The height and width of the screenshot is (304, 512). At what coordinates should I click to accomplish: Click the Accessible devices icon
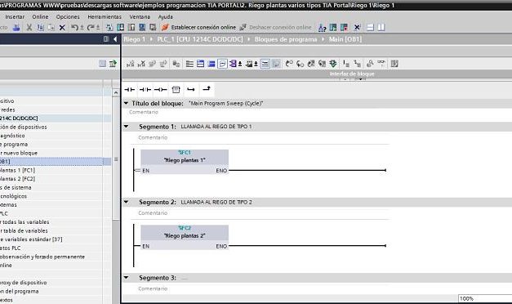pos(322,28)
